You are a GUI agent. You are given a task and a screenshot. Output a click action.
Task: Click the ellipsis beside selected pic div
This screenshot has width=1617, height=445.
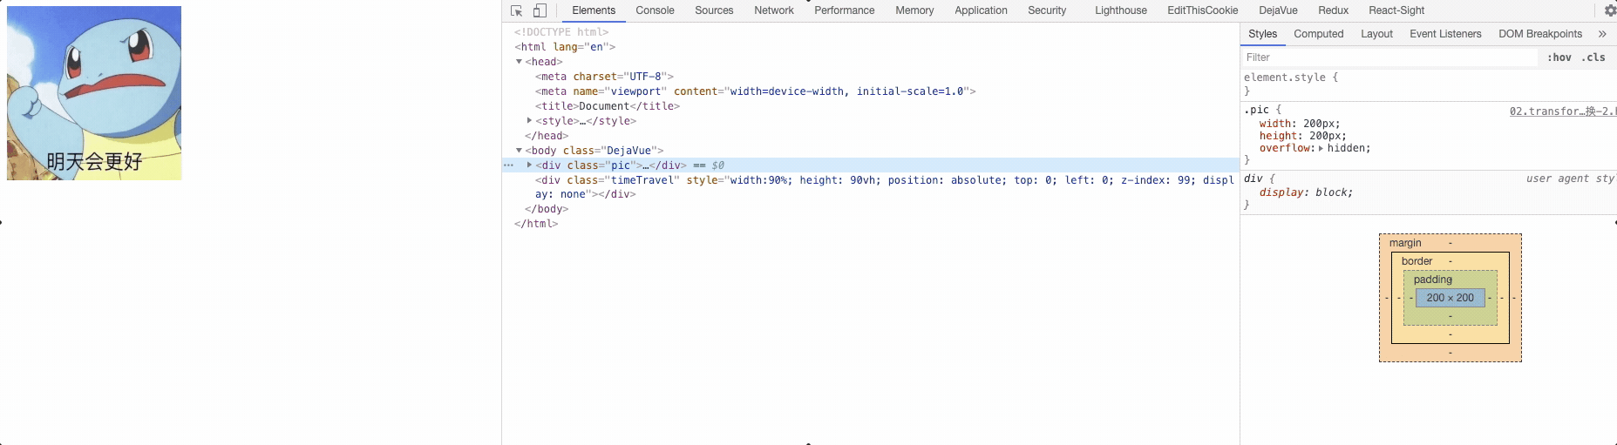509,165
